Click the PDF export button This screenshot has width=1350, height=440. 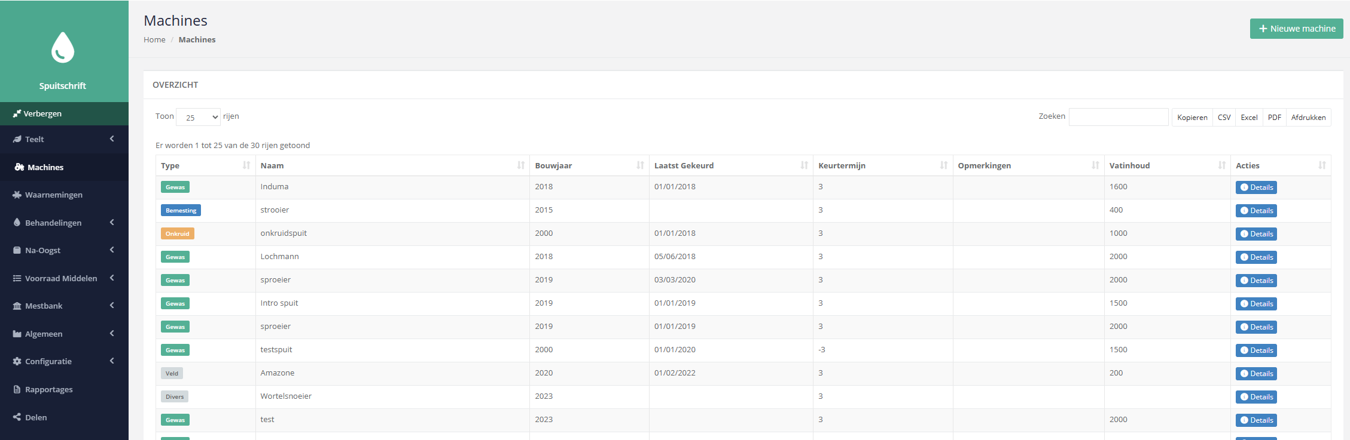tap(1274, 117)
